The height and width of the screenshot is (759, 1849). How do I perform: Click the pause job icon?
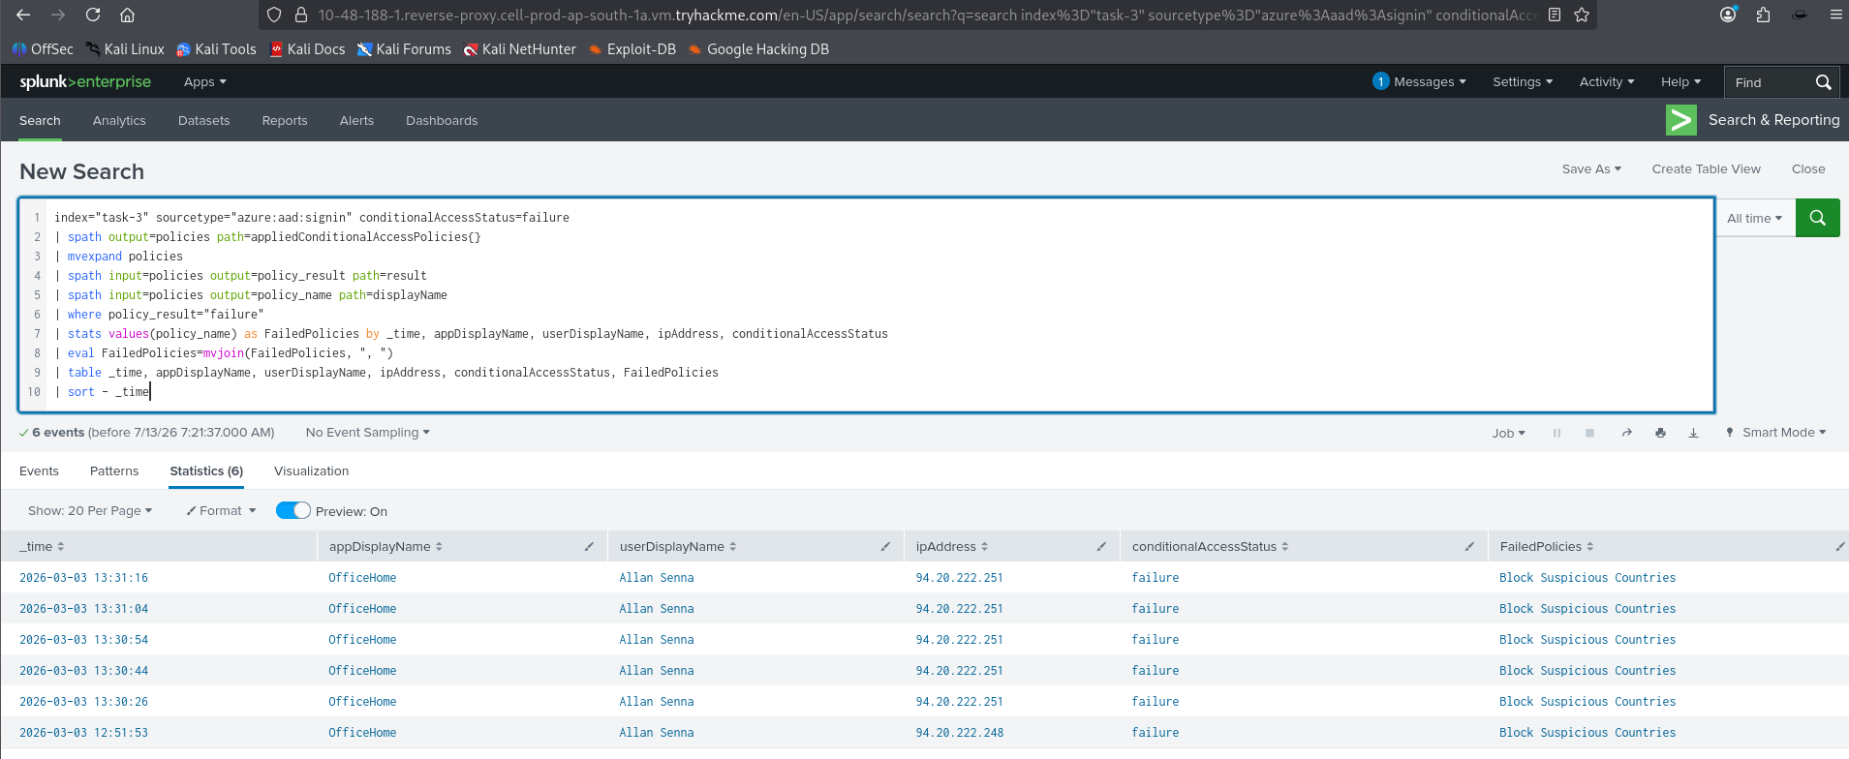(1557, 433)
